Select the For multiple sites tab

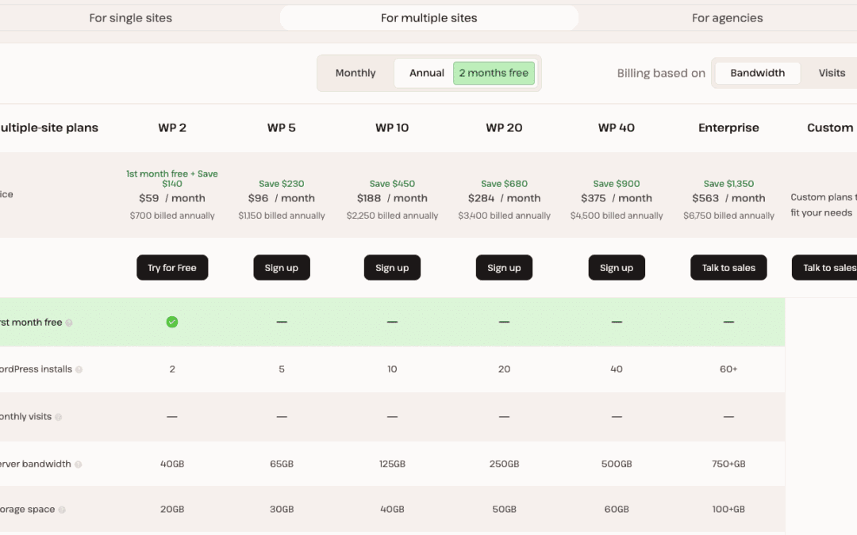[428, 17]
